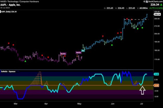The image size is (163, 108).
Task: Click the AAPL - Apple, Inc. title
Action: 10,5
